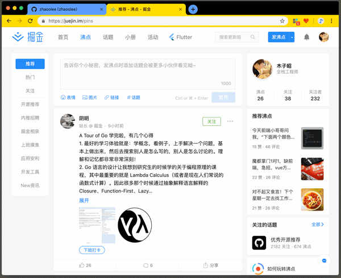Reload the page with refresh icon
Screen dimensions: 341x278
pos(30,21)
